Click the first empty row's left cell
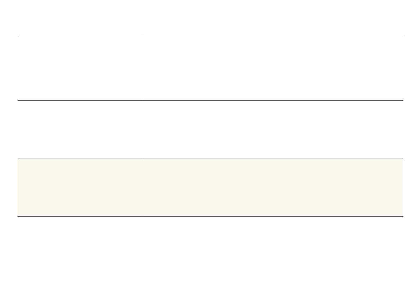Screen dimensions: 420x297 pyautogui.click(x=80, y=68)
